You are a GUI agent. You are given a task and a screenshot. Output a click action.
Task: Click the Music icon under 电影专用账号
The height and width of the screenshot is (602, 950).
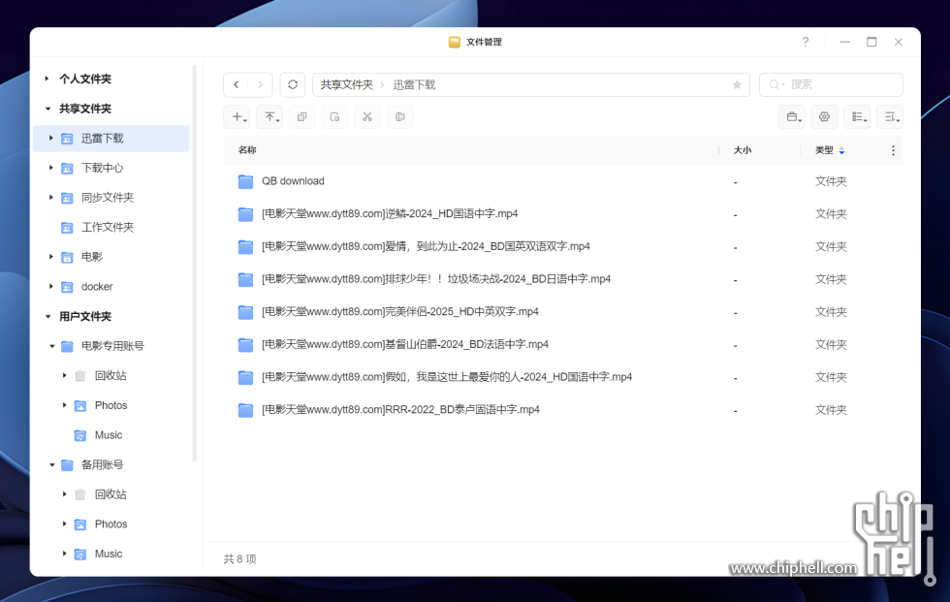[x=79, y=435]
